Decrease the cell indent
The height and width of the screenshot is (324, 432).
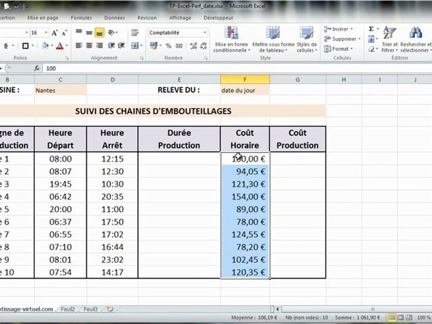(111, 45)
